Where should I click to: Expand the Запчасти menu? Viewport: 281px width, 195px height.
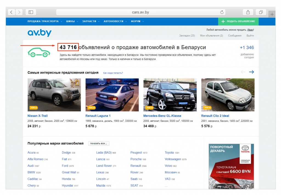pyautogui.click(x=91, y=21)
